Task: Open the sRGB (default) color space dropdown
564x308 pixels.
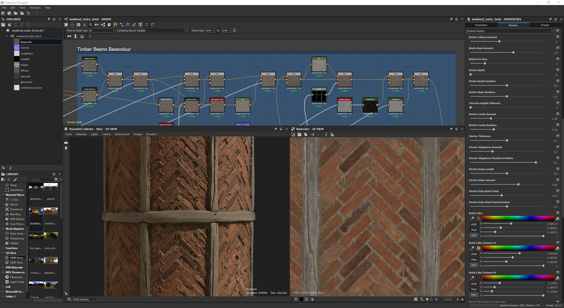Action: (85, 299)
